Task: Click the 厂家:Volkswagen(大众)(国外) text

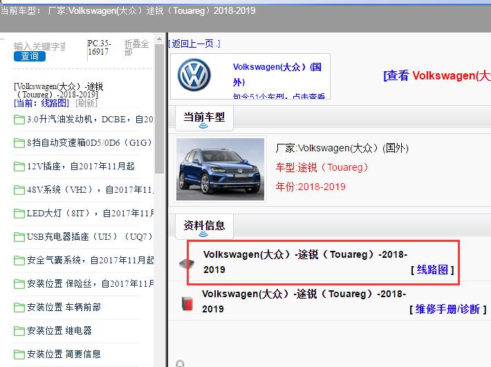Action: [342, 148]
